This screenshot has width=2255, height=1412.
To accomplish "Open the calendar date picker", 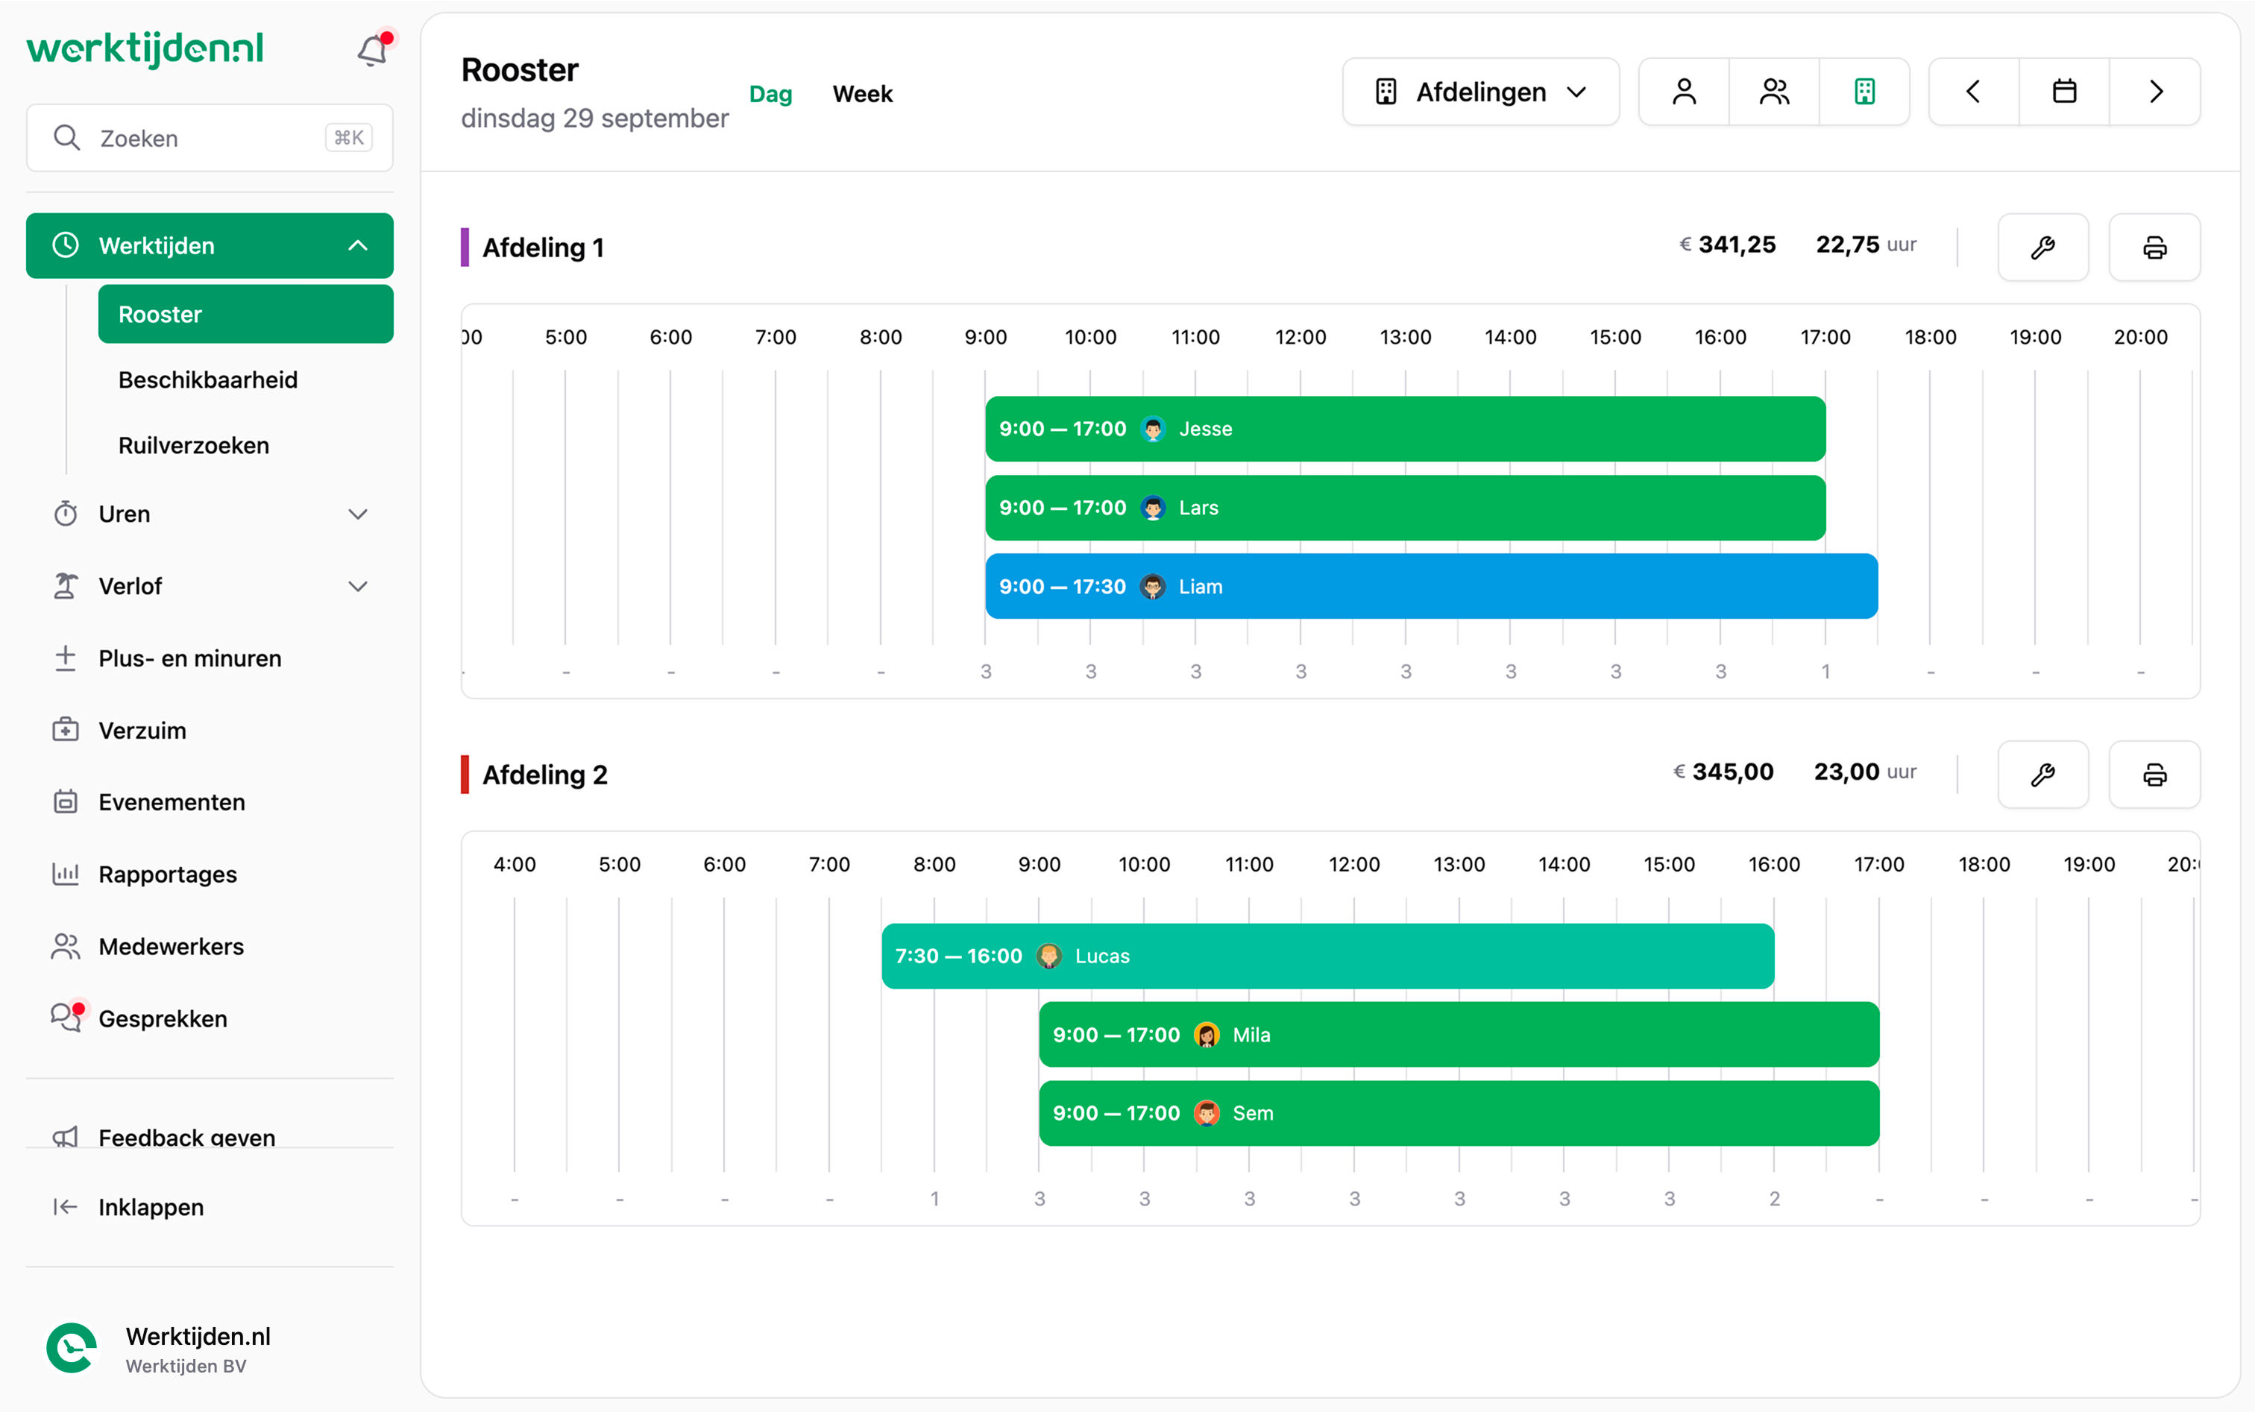I will 2064,92.
